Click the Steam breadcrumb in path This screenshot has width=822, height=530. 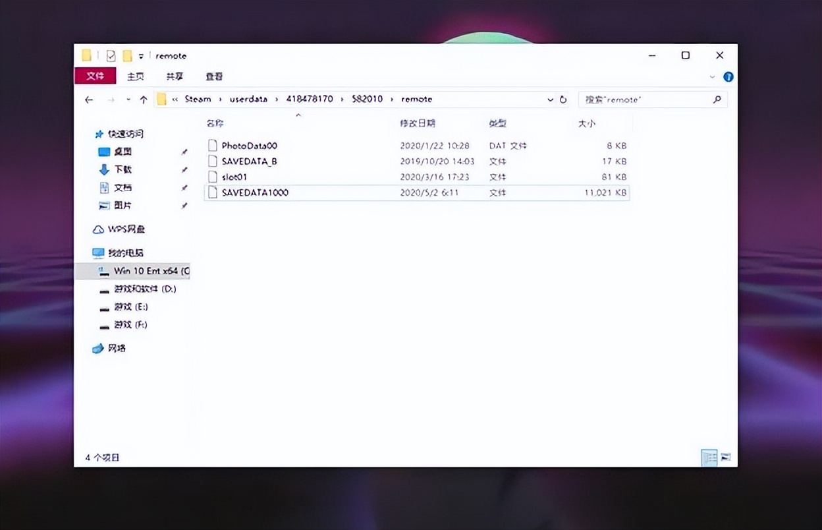tap(198, 99)
